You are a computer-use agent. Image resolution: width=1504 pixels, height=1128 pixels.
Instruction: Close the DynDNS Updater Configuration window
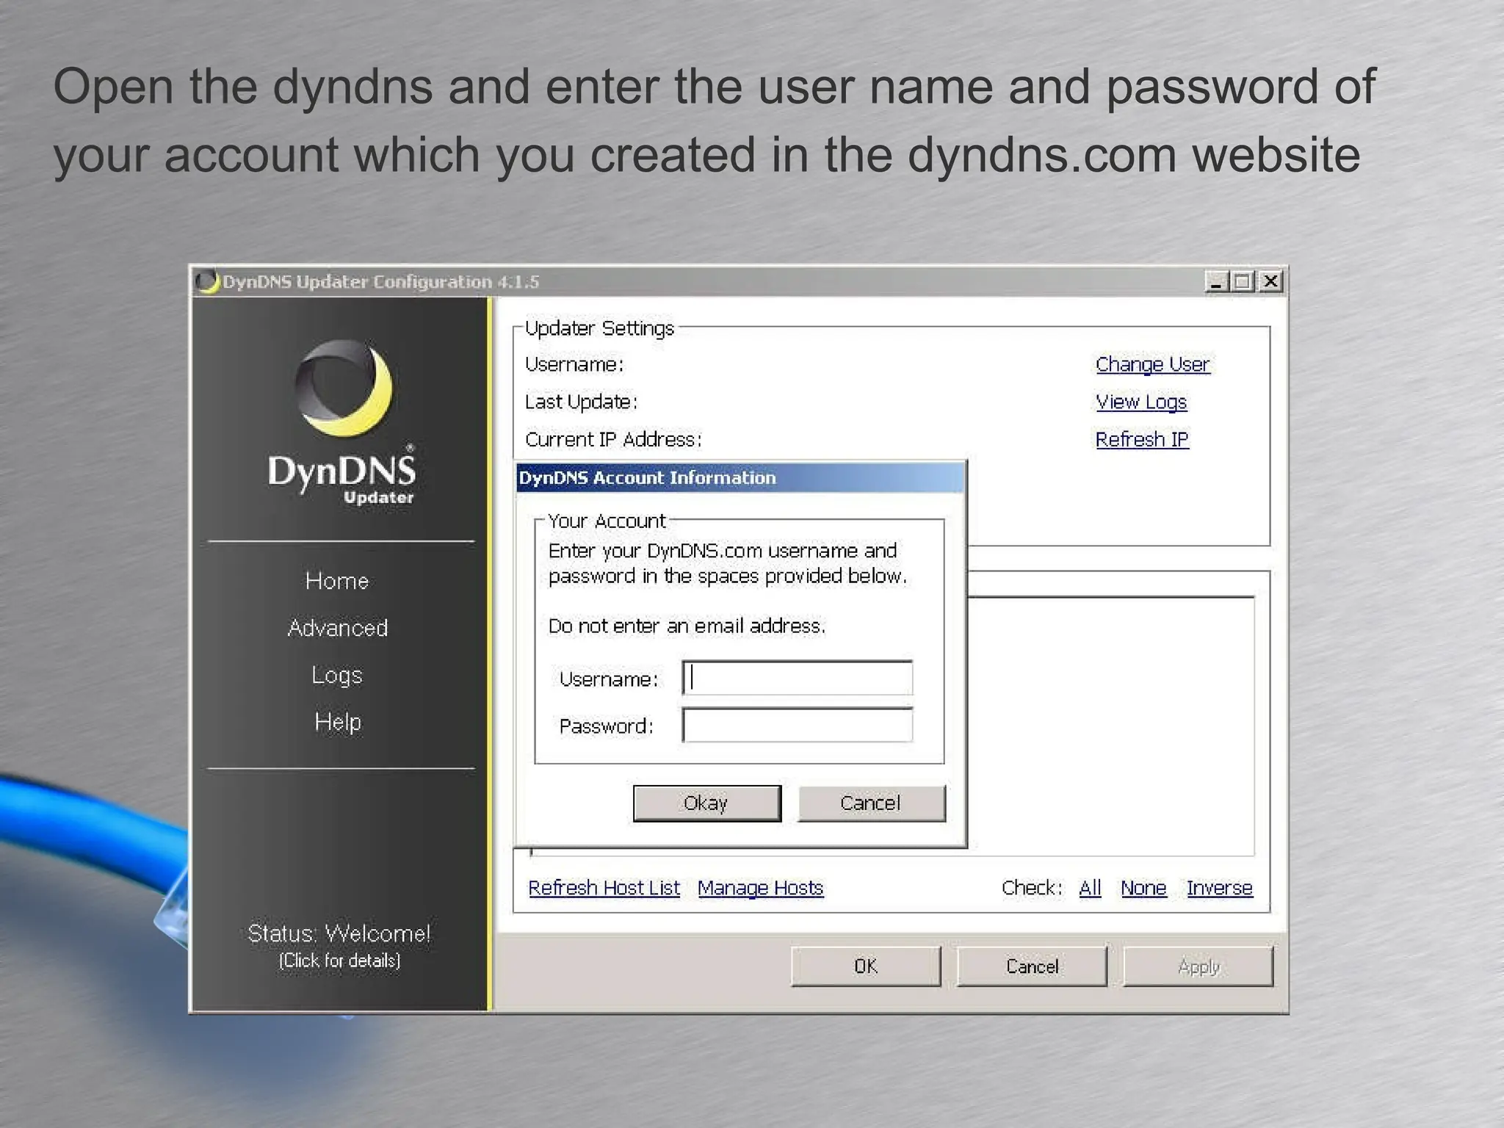[1270, 281]
